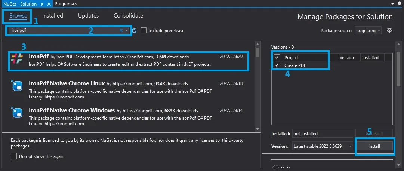Open package source settings gear
This screenshot has height=171, width=404.
tap(389, 30)
